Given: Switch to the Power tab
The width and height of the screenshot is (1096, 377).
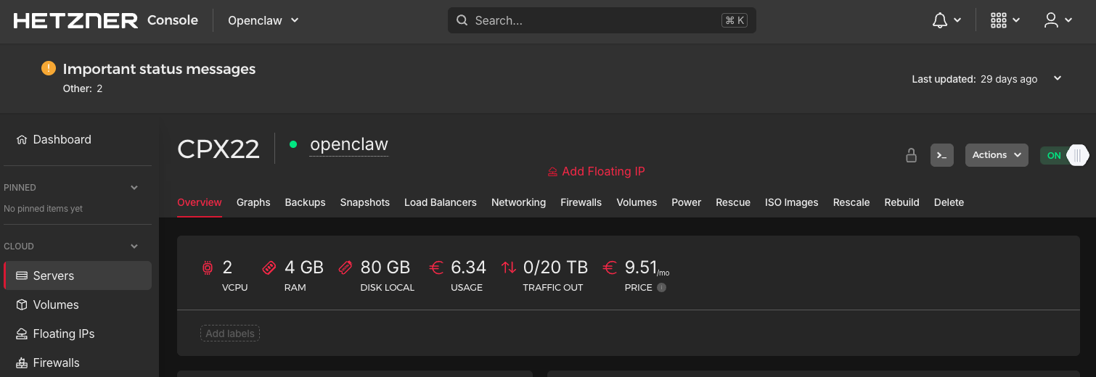Looking at the screenshot, I should [686, 202].
